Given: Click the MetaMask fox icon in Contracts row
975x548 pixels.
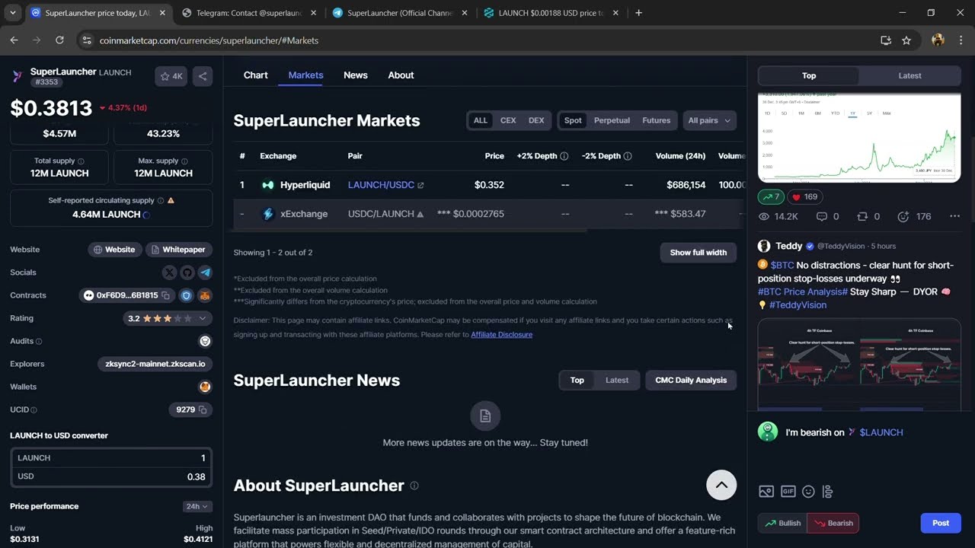Looking at the screenshot, I should pos(204,295).
